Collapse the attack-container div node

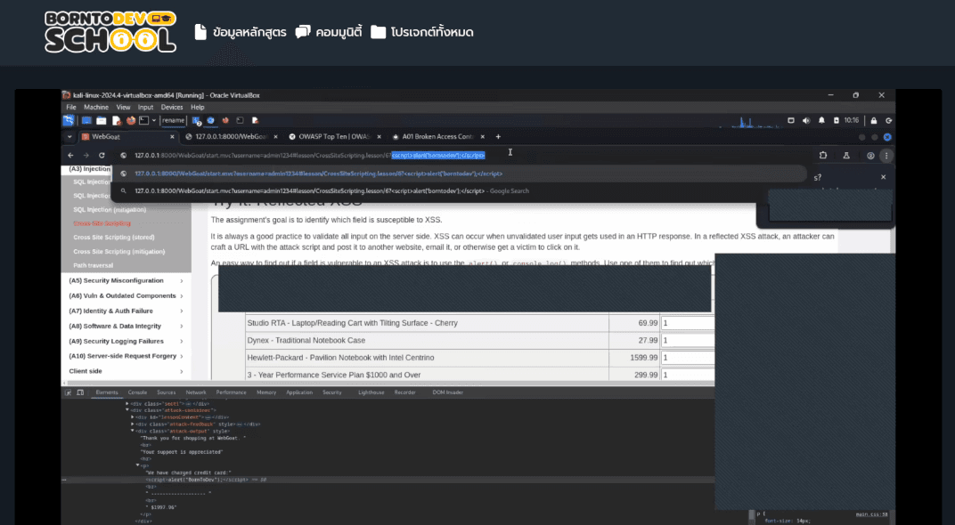[127, 410]
